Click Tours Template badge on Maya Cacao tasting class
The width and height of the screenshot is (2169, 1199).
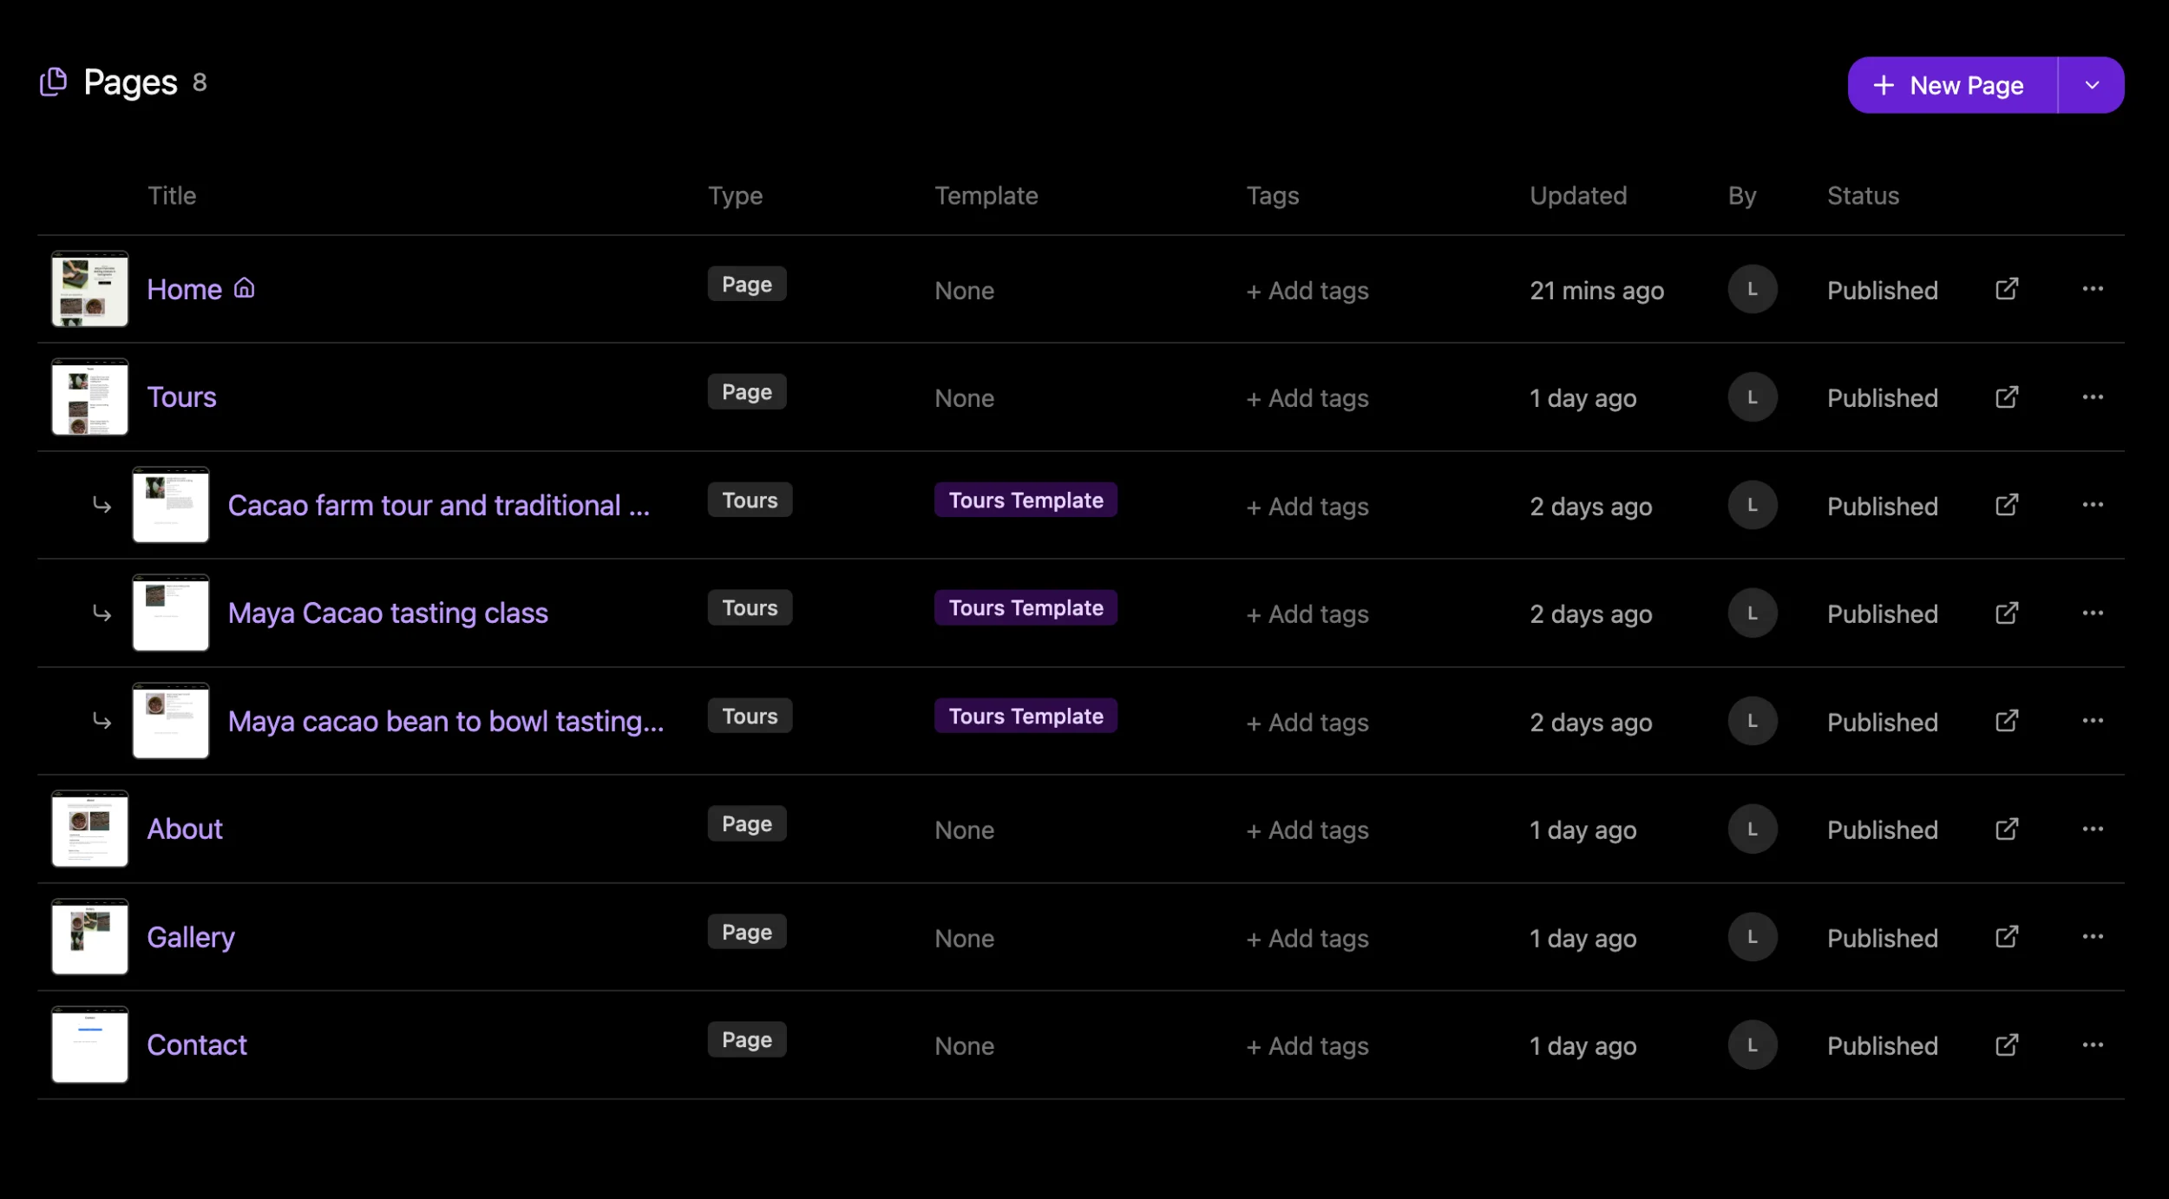[x=1026, y=607]
